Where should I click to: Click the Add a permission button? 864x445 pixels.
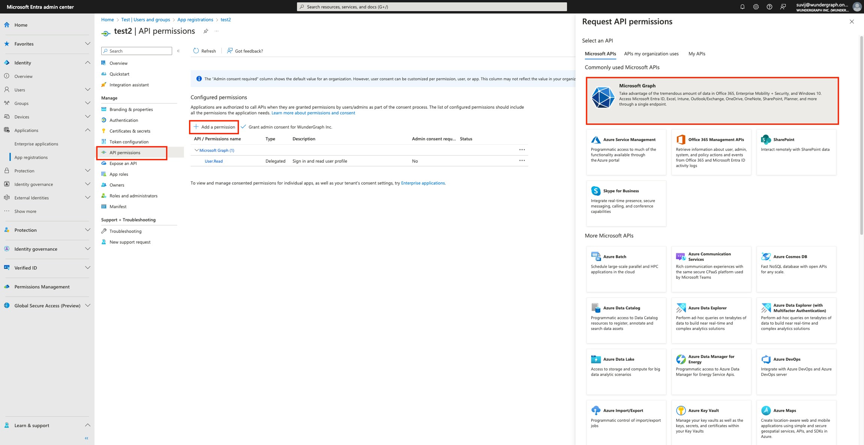tap(214, 127)
